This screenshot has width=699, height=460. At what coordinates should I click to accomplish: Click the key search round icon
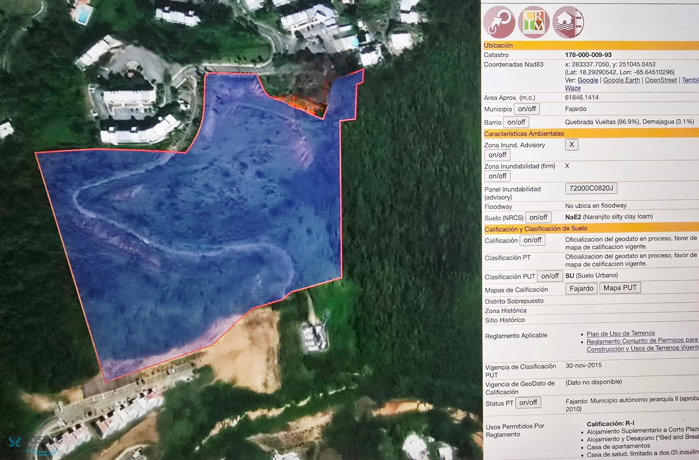pyautogui.click(x=499, y=22)
